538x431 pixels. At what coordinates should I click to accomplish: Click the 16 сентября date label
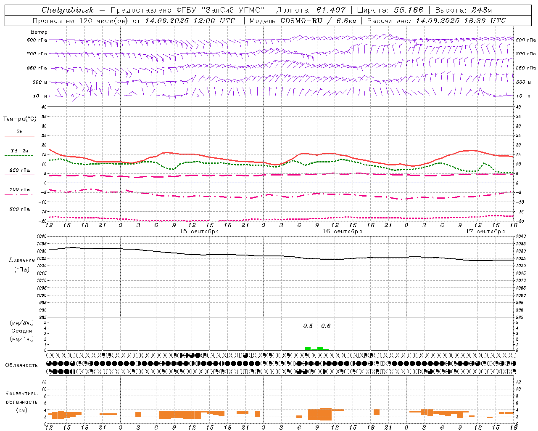342,231
